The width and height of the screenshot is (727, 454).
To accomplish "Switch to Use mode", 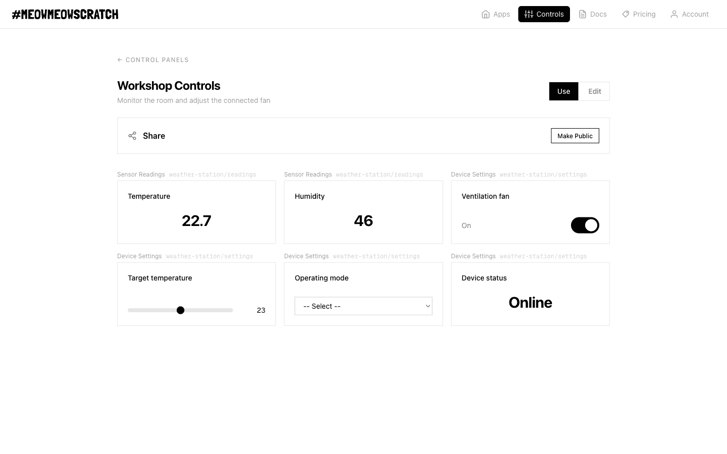I will [x=563, y=91].
